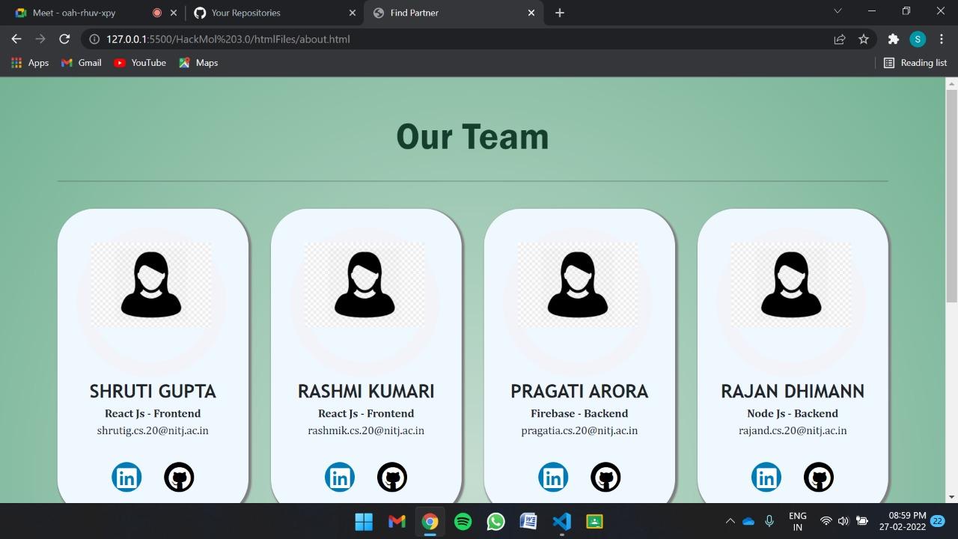
Task: Click the browser forward arrow
Action: point(40,39)
